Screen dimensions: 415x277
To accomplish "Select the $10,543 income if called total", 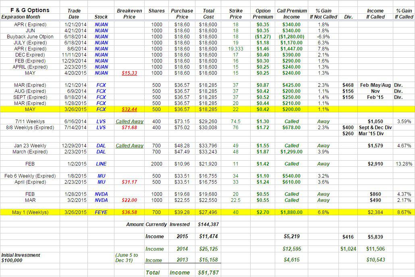I will point(375,260).
